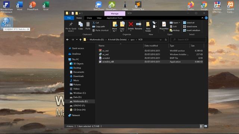Click Select none
Image resolution: width=239 pixels, height=134 pixels.
190,26
